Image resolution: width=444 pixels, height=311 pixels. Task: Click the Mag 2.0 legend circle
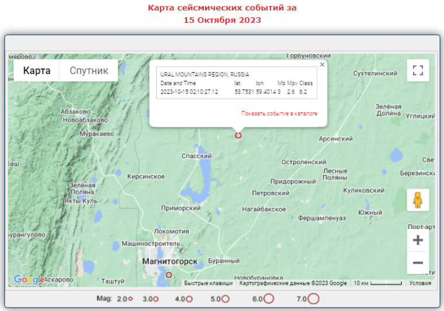click(130, 299)
